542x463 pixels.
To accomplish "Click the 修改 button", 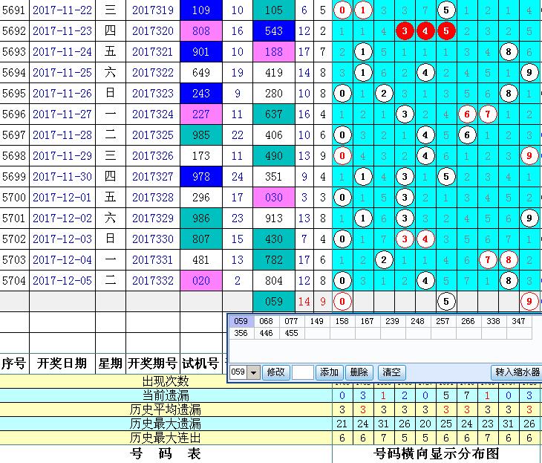I will click(x=276, y=372).
